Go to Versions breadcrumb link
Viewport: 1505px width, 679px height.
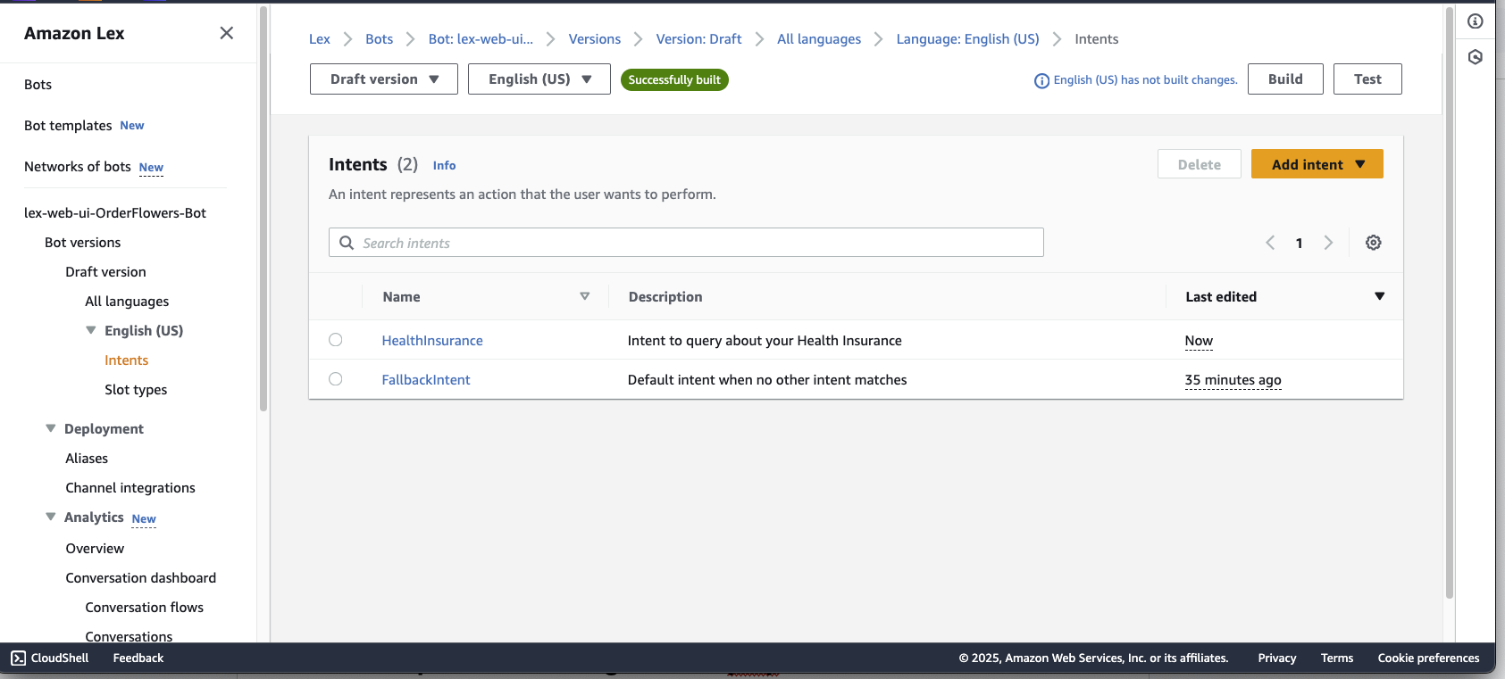pyautogui.click(x=595, y=39)
